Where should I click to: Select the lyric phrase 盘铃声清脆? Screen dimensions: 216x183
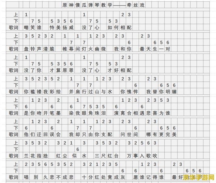(x=39, y=49)
